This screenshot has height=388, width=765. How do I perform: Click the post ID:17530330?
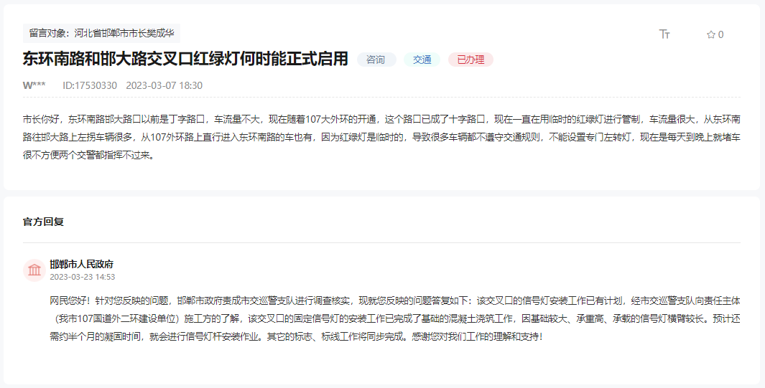coord(90,85)
